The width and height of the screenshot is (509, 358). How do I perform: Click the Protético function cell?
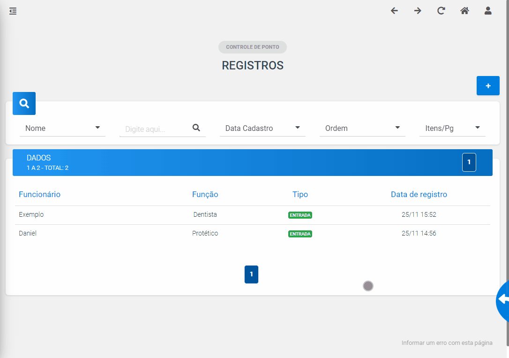(x=205, y=233)
